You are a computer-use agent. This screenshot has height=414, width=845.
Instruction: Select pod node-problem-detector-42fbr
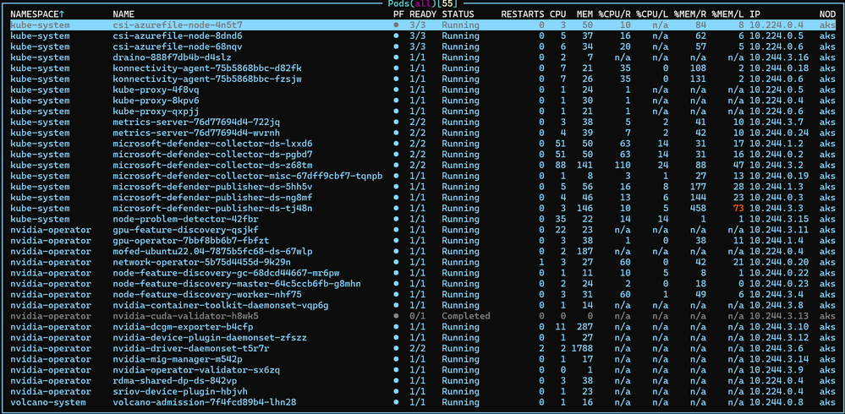coord(423,219)
